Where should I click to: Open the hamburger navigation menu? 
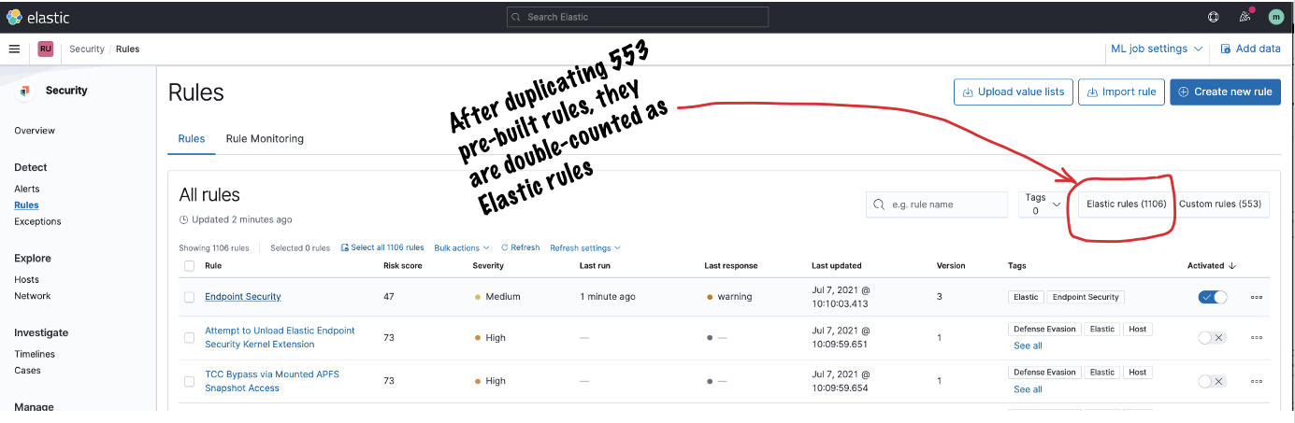point(15,49)
